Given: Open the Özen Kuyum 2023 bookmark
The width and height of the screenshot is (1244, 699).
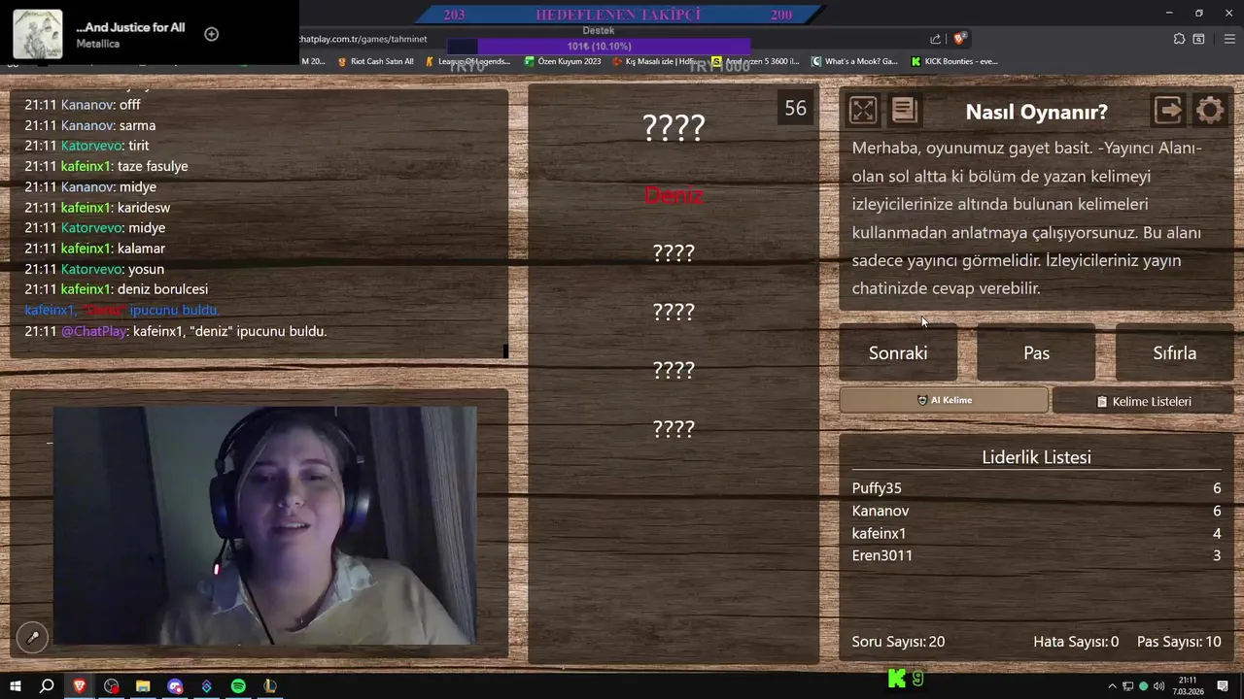Looking at the screenshot, I should (x=563, y=61).
